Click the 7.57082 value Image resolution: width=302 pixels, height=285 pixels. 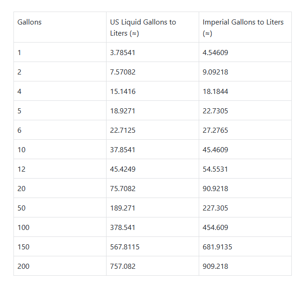(123, 72)
